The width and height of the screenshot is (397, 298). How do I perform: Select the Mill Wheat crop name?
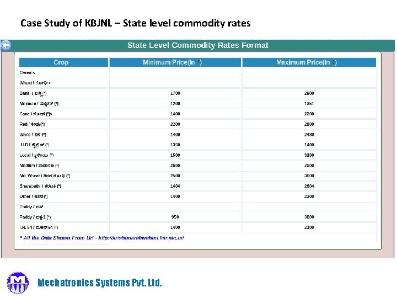click(x=45, y=176)
